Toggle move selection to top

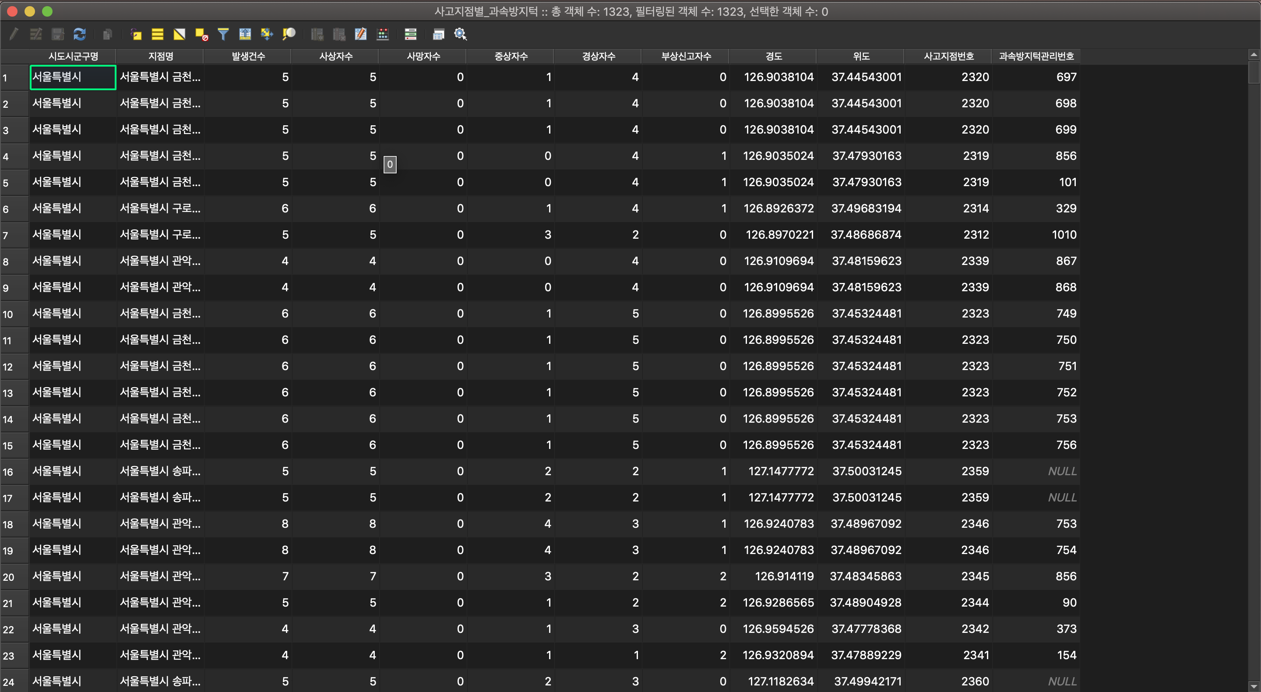[x=245, y=34]
